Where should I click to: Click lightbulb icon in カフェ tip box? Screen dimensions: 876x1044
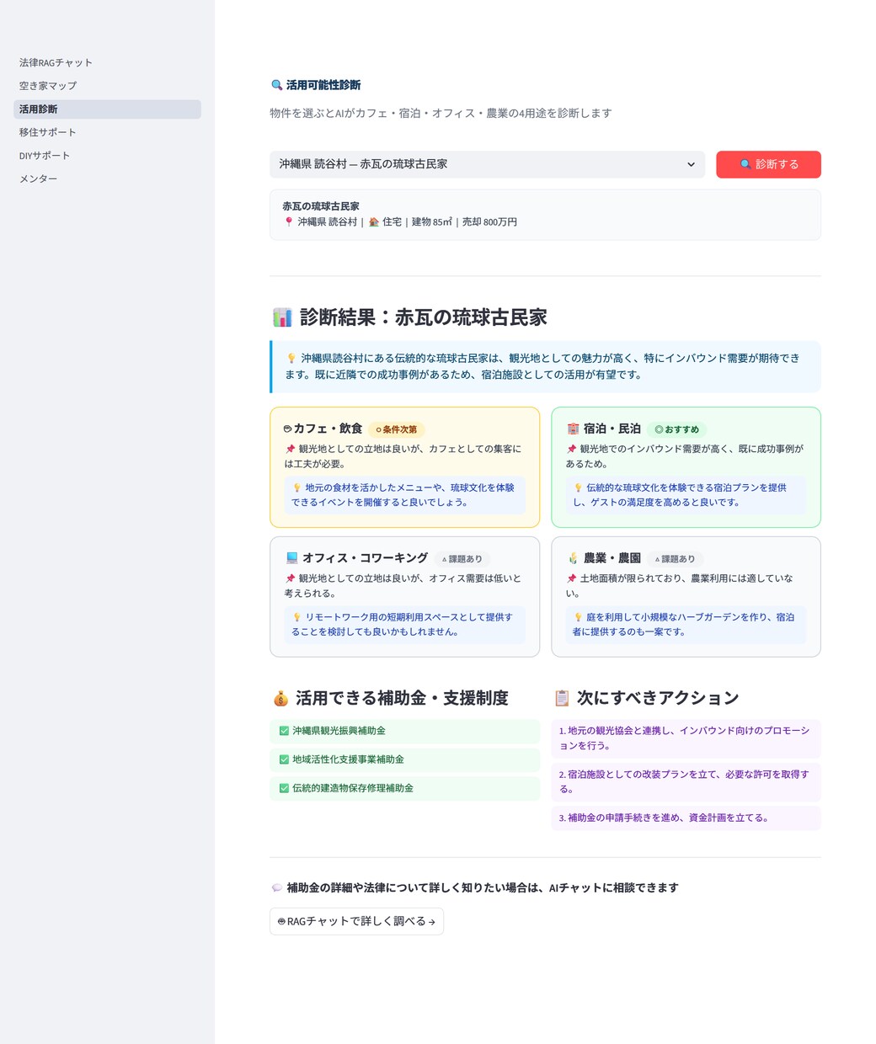[296, 487]
